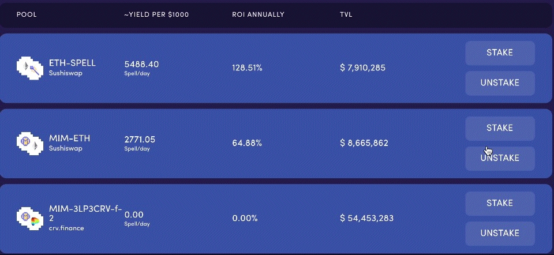
Task: Click the MIM-ETH pool token icon
Action: (30, 143)
